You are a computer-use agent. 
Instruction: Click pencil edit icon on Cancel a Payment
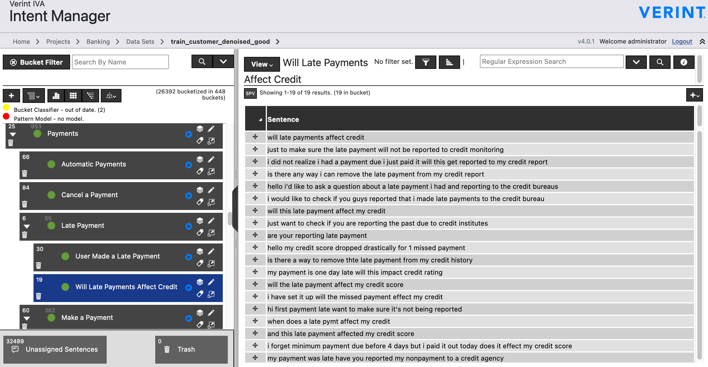pos(211,190)
